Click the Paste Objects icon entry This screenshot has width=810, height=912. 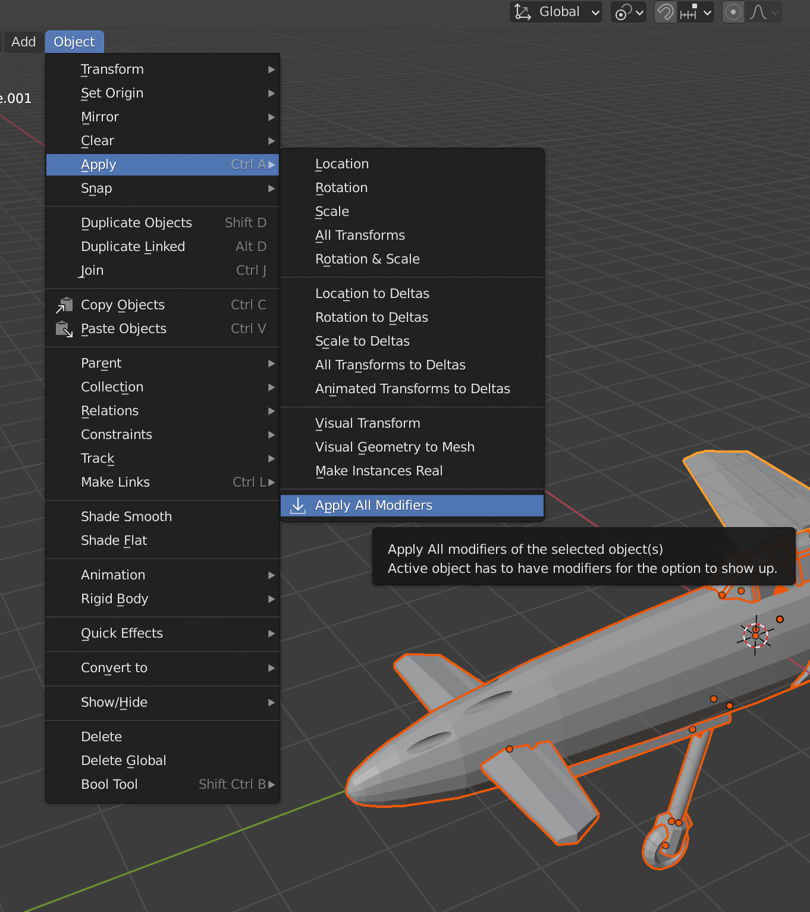pos(162,329)
